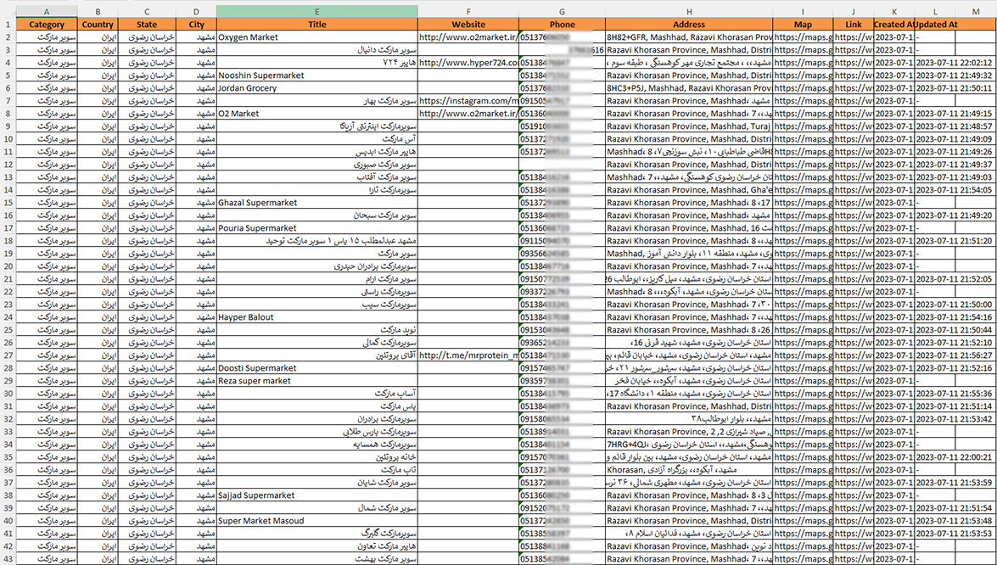Viewport: 997px width, 565px height.
Task: Click the Updated At value 2023-07-11 21:55:36
Action: point(955,393)
